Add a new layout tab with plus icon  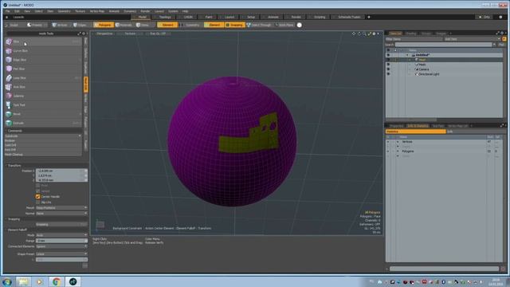coord(369,17)
